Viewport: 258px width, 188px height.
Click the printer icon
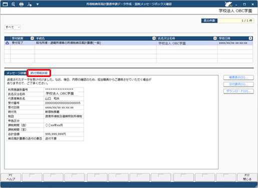[x=22, y=4]
